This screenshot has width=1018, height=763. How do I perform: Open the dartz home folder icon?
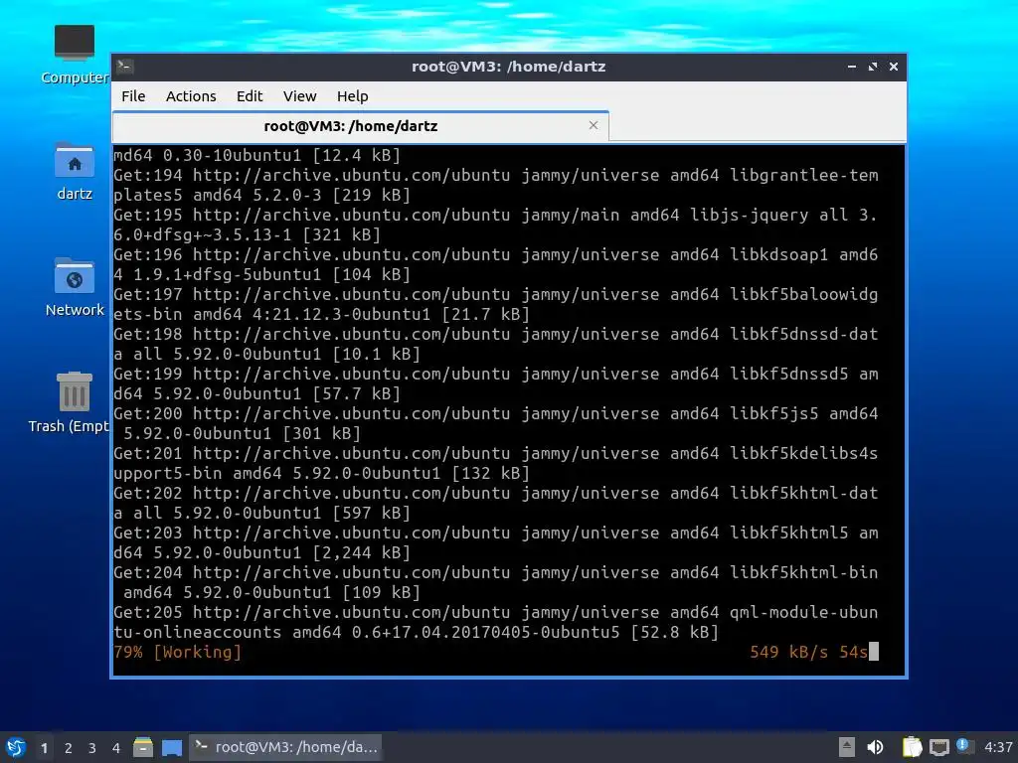click(x=74, y=172)
